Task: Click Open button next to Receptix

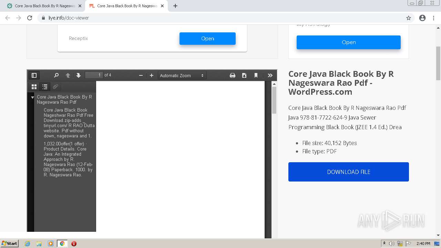Action: [x=207, y=39]
